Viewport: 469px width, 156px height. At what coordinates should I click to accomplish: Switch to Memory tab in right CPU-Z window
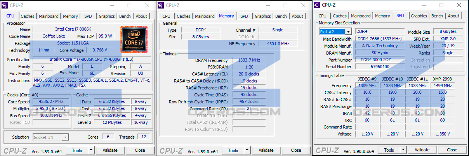point(382,16)
